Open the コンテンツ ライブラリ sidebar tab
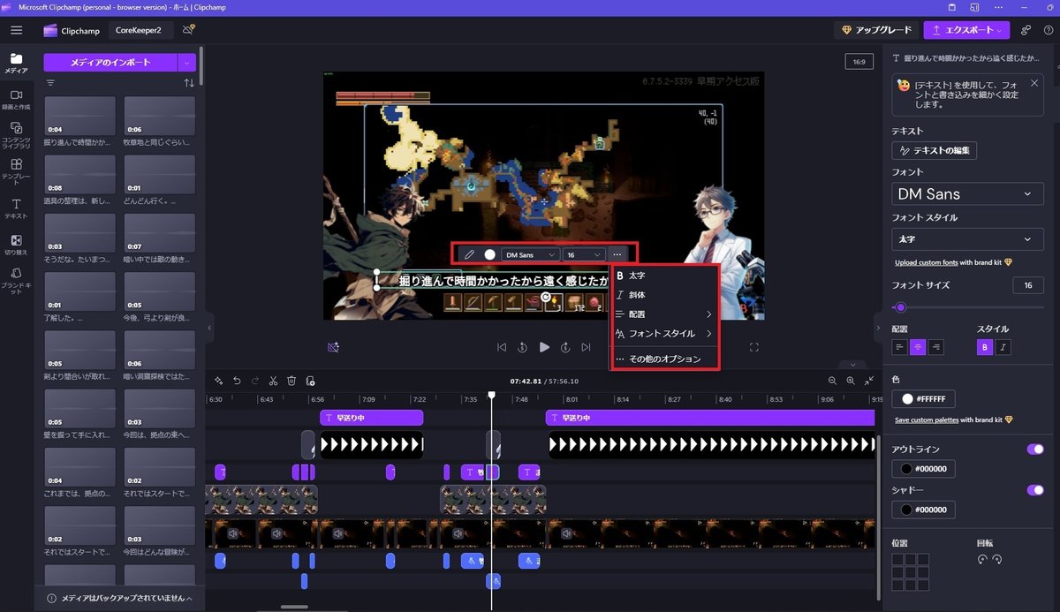 coord(16,133)
